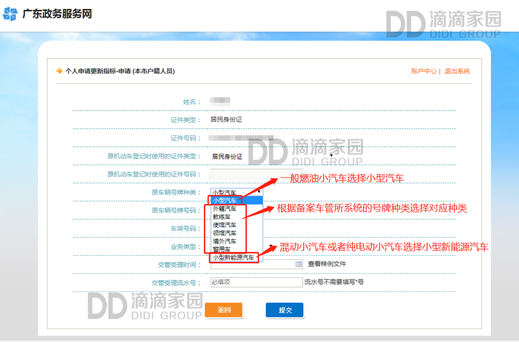The height and width of the screenshot is (342, 519).
Task: Select 小型汽车 in the dropdown list
Action: [237, 200]
